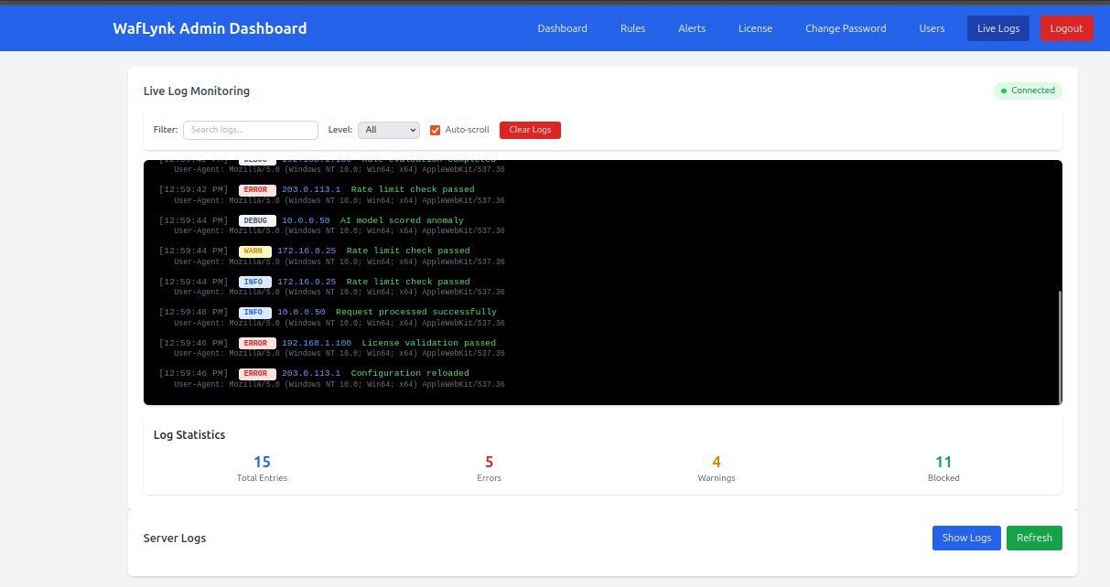
Task: Click the Live Log Monitoring heading
Action: point(197,91)
